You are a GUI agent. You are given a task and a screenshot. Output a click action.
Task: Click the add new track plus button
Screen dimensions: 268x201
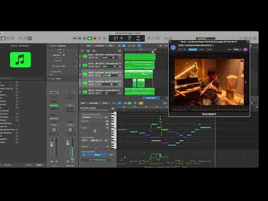click(x=83, y=51)
